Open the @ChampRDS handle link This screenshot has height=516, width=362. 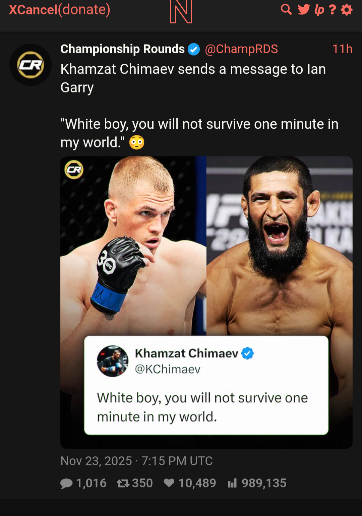241,49
